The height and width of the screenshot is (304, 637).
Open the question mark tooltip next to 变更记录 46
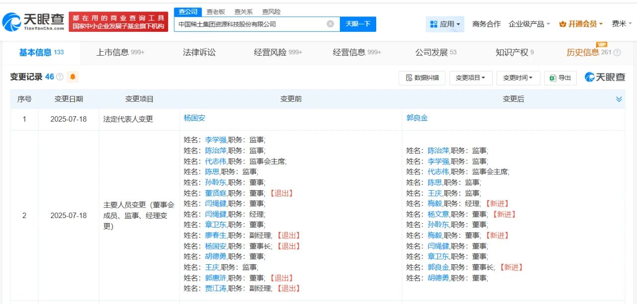click(59, 76)
